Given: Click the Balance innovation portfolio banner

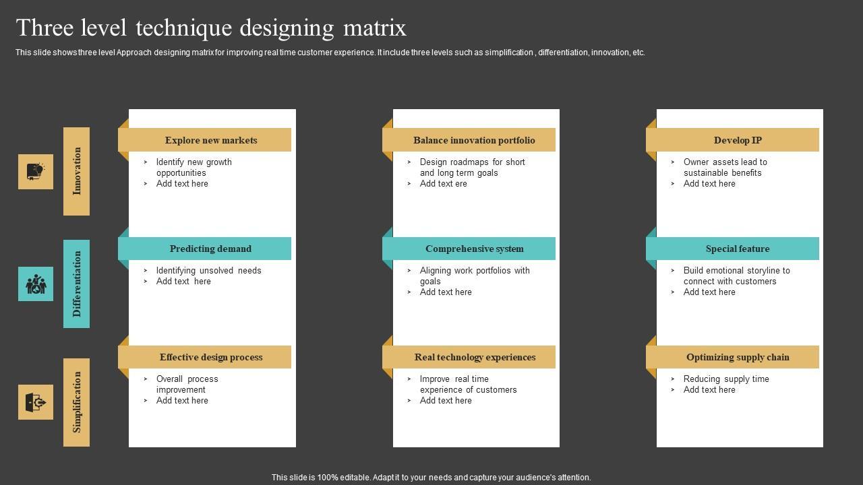Looking at the screenshot, I should (x=469, y=140).
